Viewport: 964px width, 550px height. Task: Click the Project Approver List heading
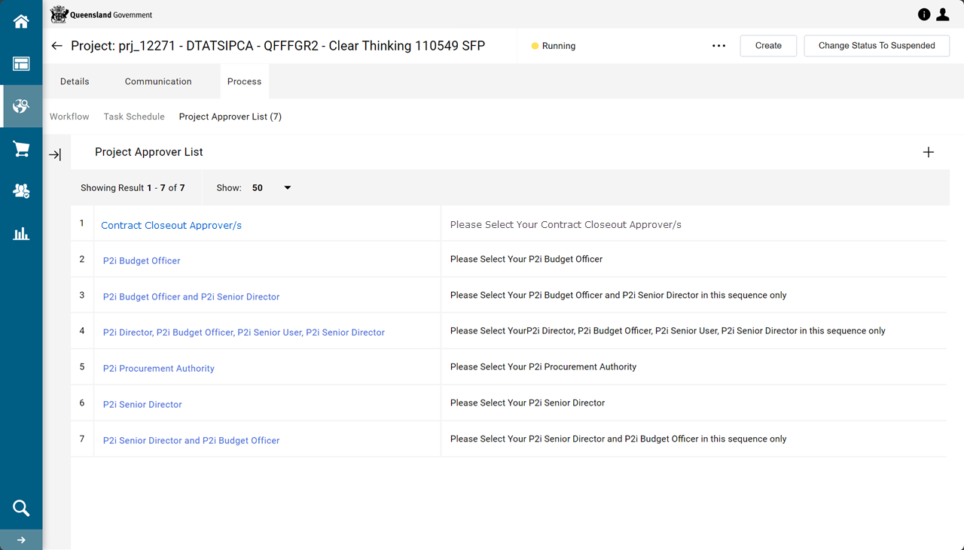pyautogui.click(x=149, y=152)
